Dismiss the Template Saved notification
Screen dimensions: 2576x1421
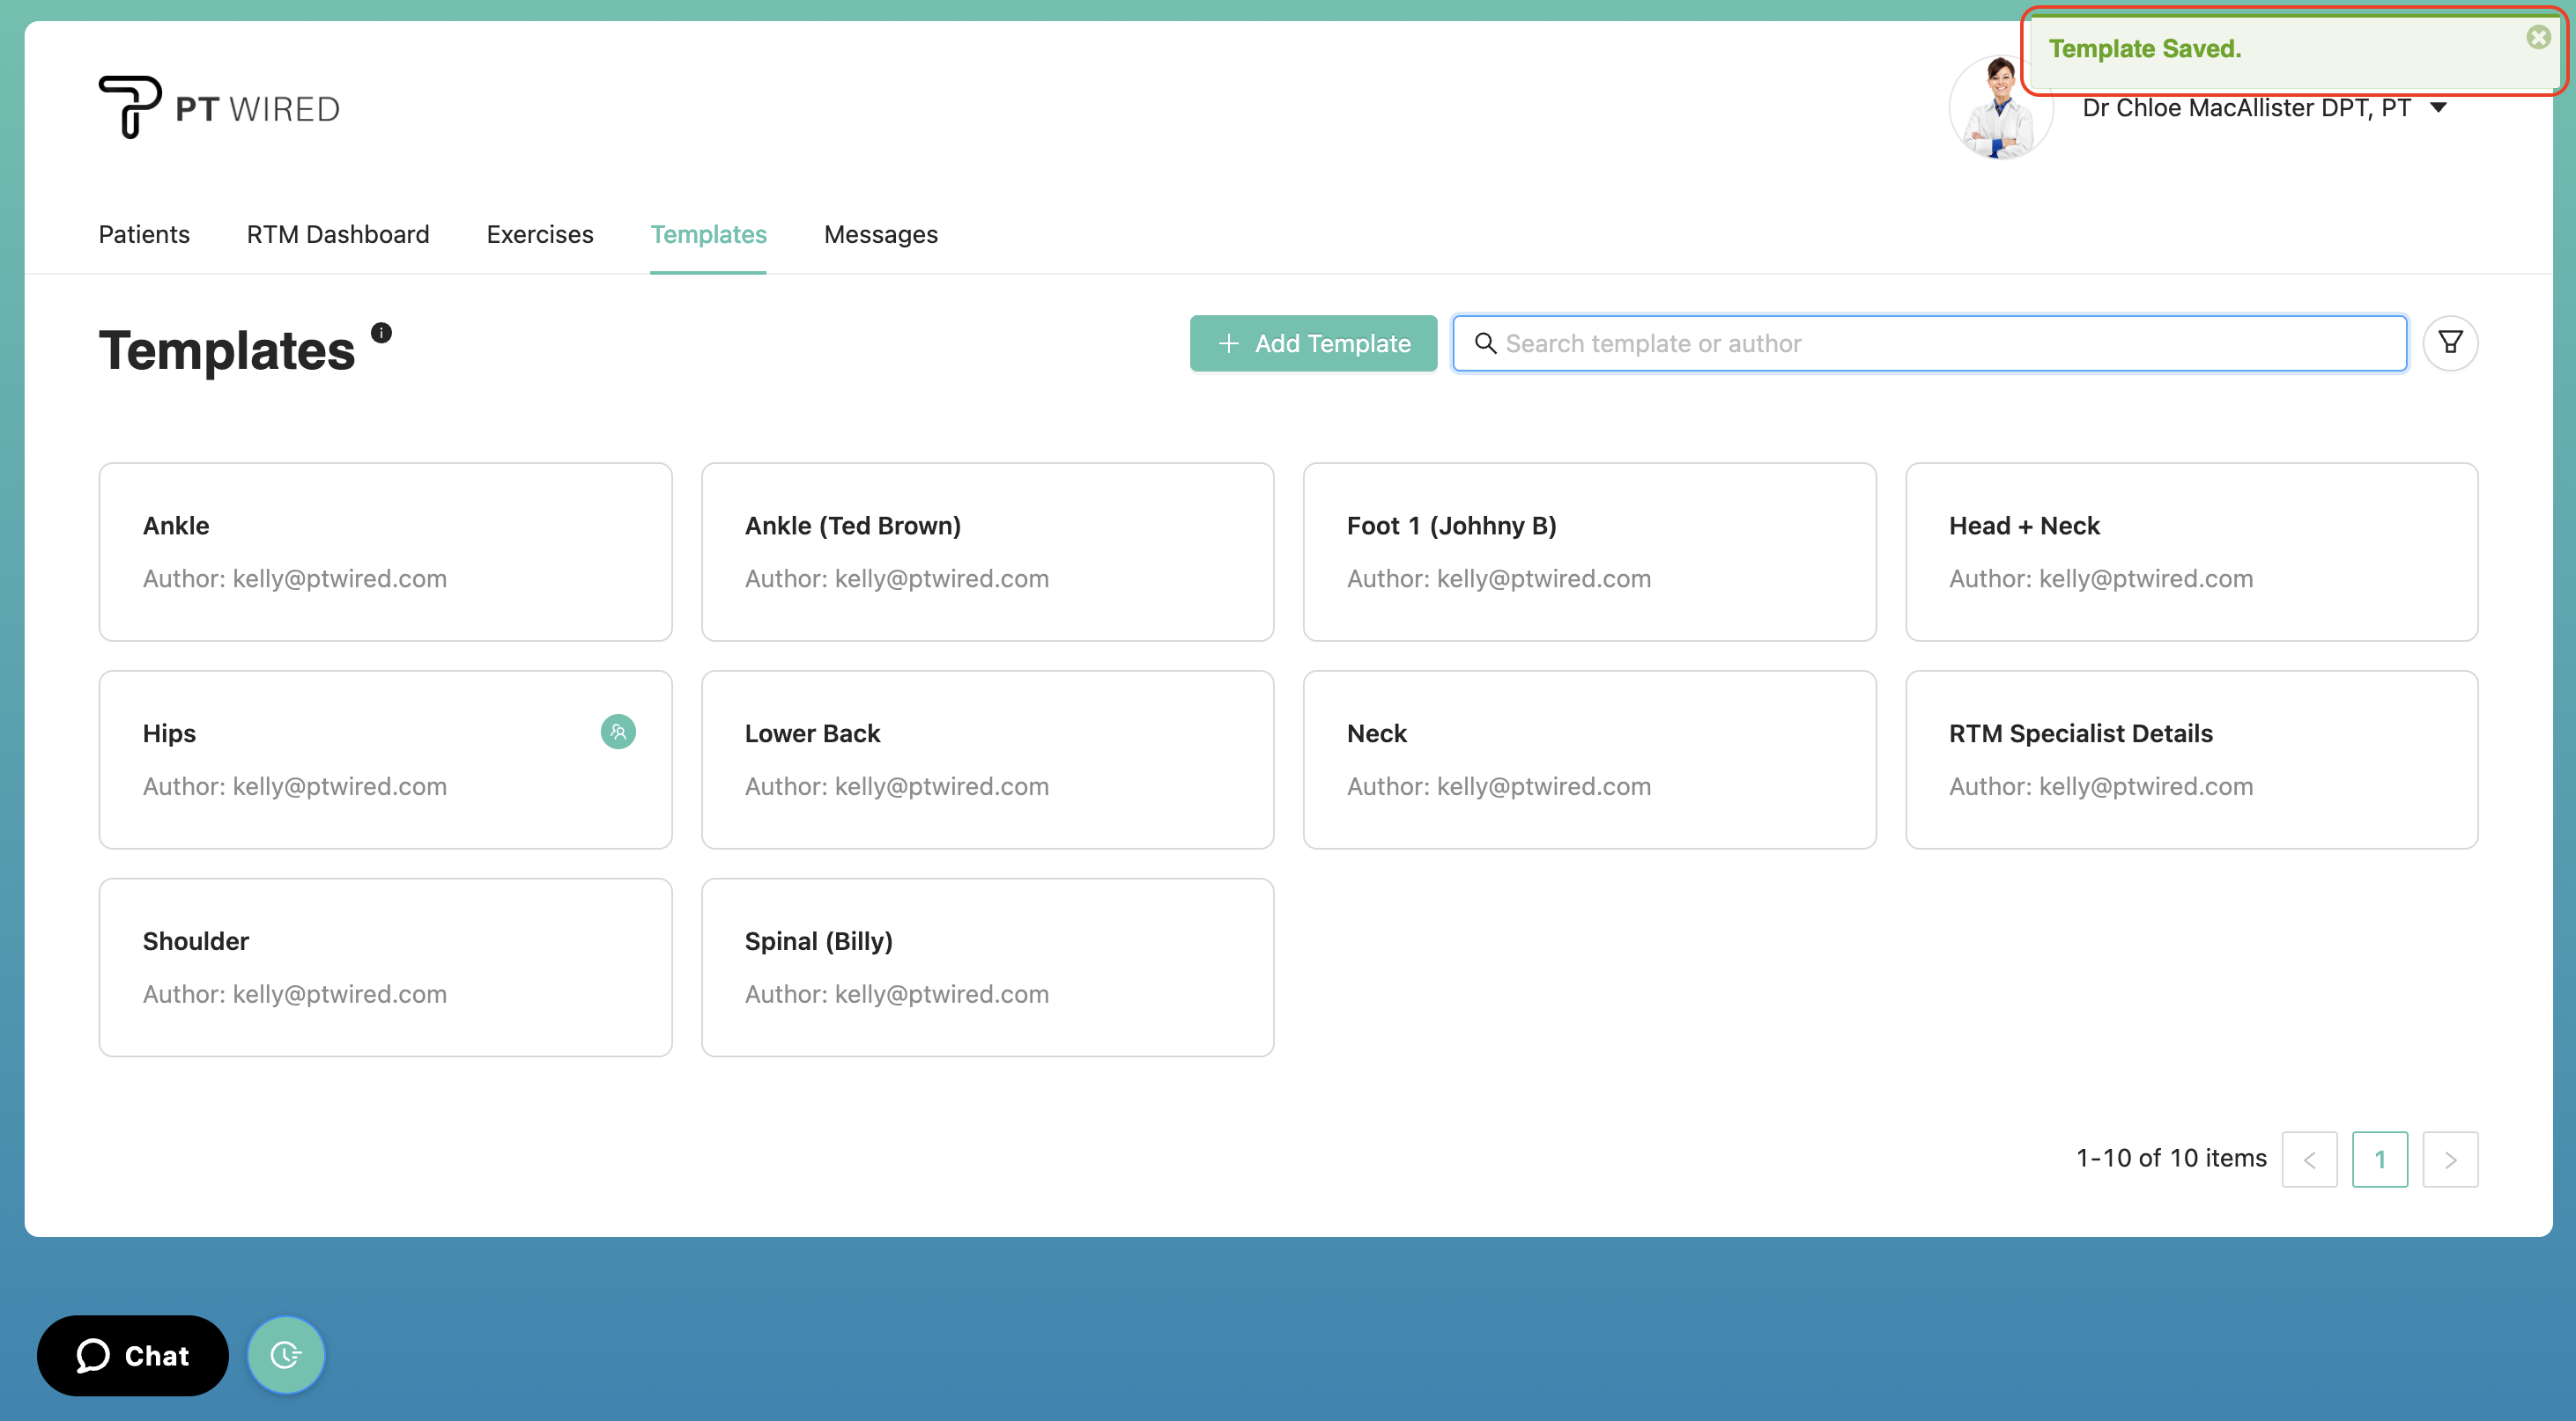pyautogui.click(x=2537, y=38)
